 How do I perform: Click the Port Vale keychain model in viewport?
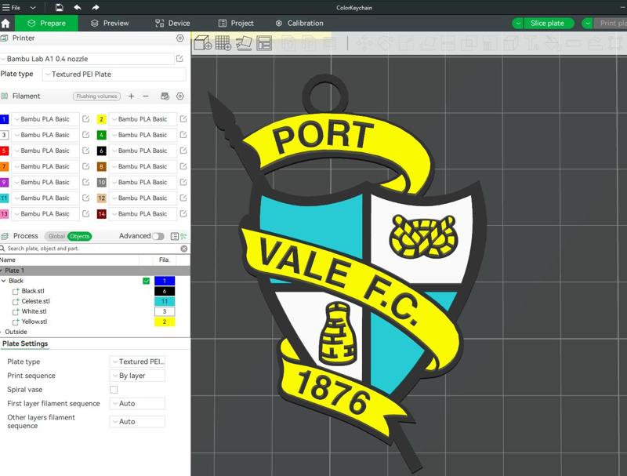coord(348,272)
